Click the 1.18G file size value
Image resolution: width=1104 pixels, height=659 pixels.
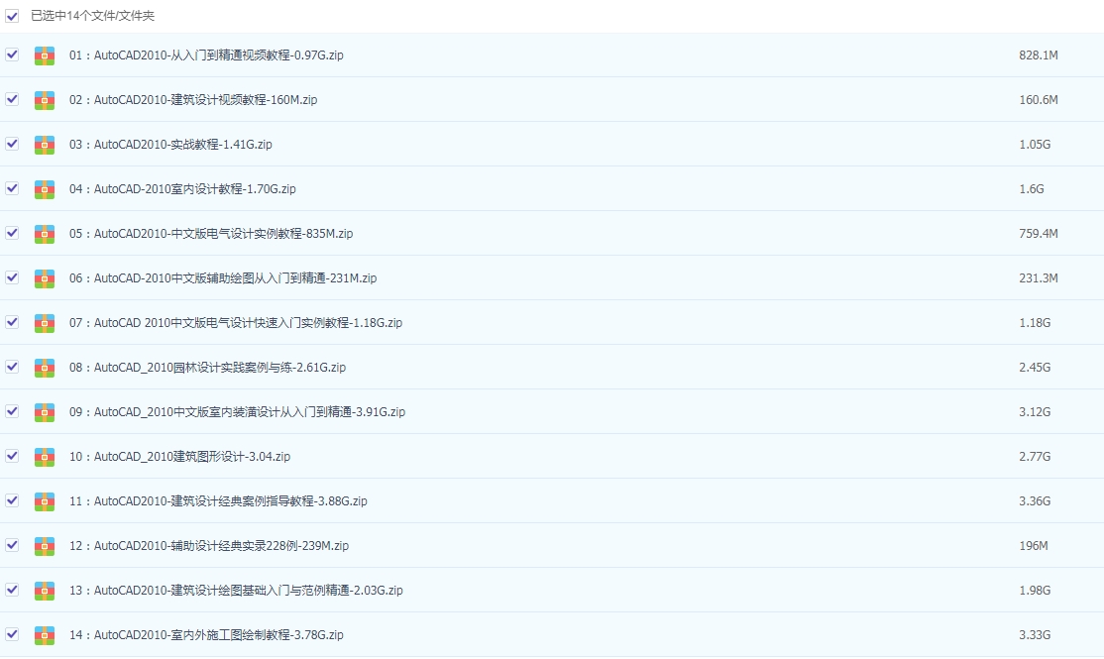click(x=1035, y=322)
